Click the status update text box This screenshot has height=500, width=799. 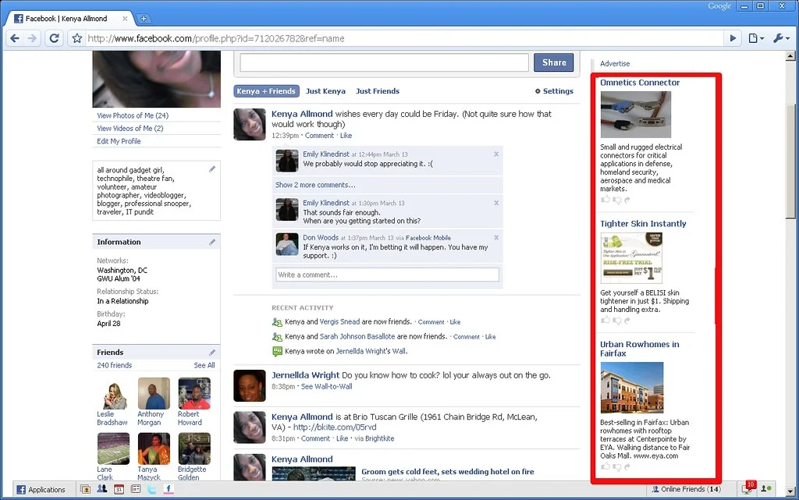[384, 62]
